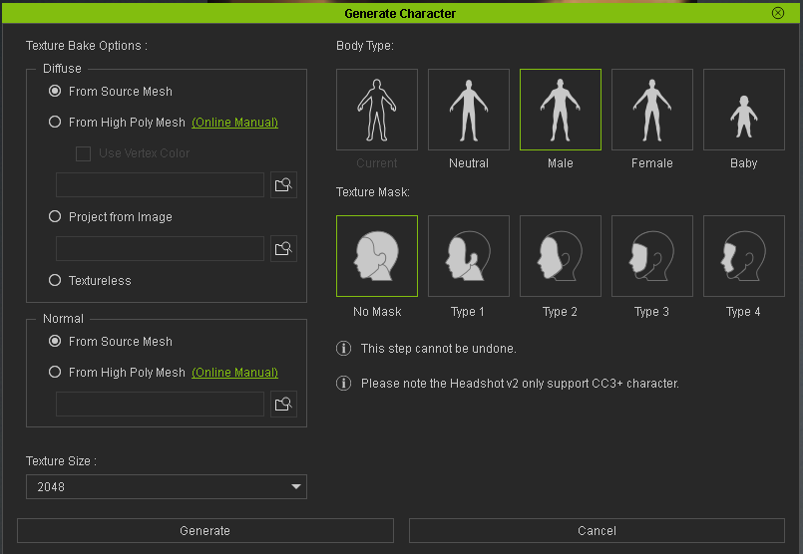
Task: Select the Female body type
Action: (652, 110)
